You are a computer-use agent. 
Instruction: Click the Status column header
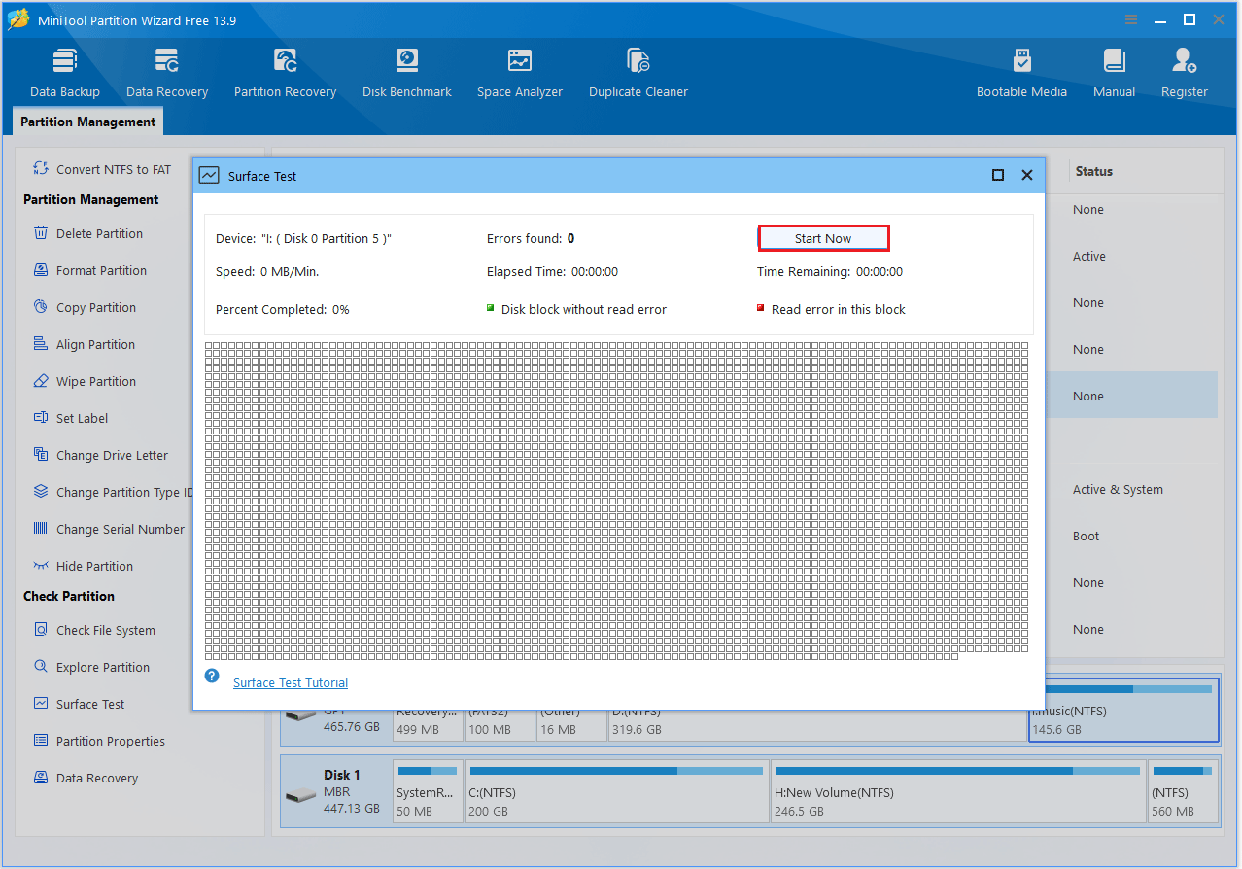click(x=1093, y=171)
